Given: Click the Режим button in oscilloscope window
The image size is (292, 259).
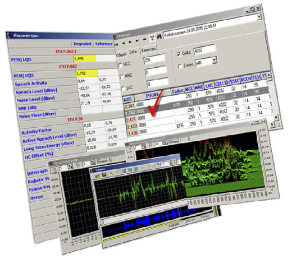Looking at the screenshot, I should (x=102, y=161).
